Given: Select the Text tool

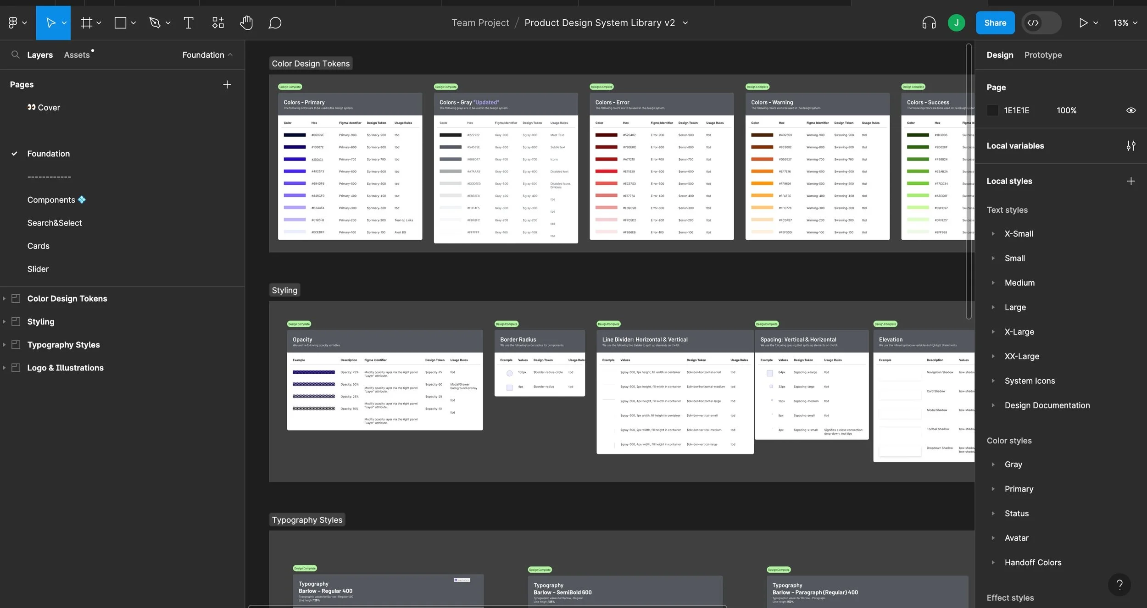Looking at the screenshot, I should click(188, 23).
